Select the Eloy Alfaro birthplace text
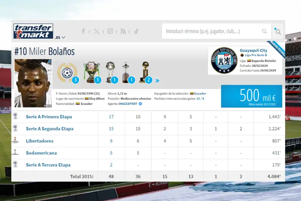Image resolution: width=301 pixels, height=201 pixels. click(x=97, y=99)
